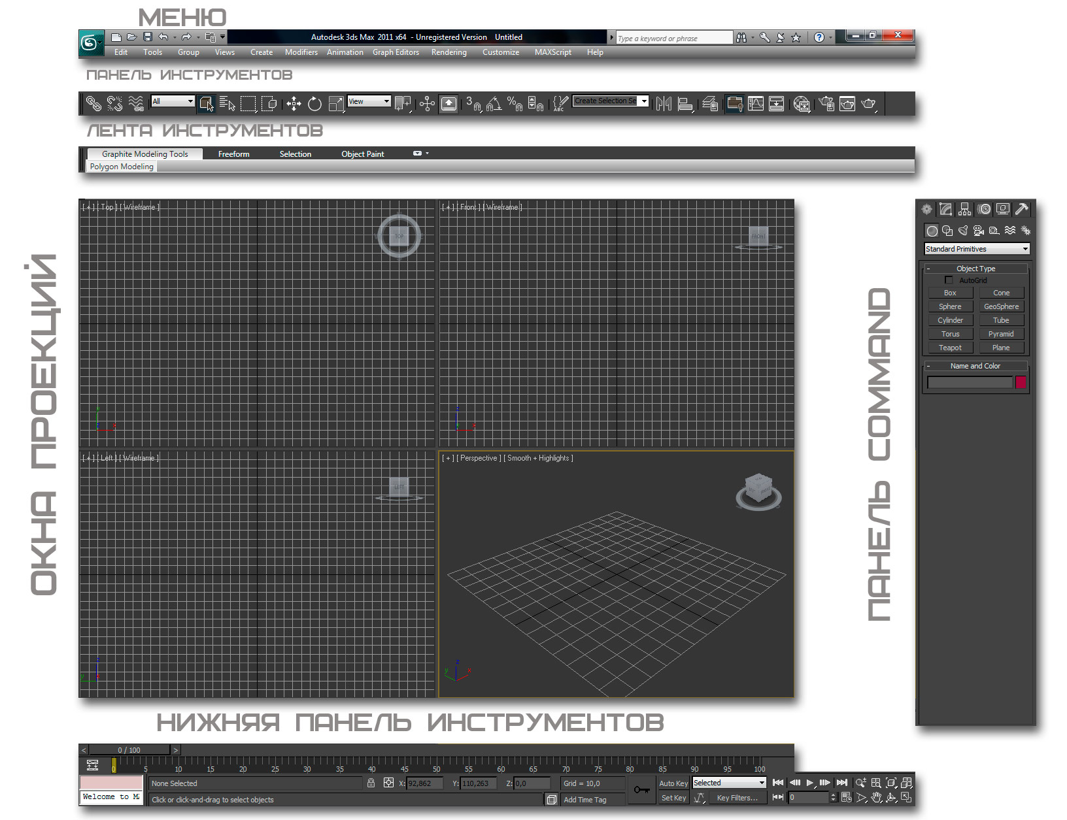1067x820 pixels.
Task: Toggle the Key Mode icon
Action: pos(777,797)
